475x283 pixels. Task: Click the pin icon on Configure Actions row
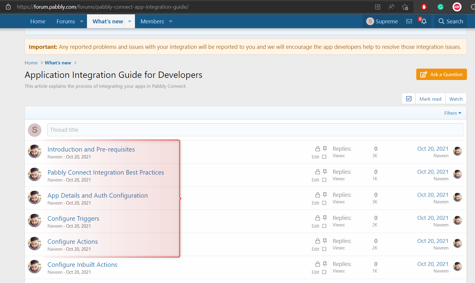point(325,241)
